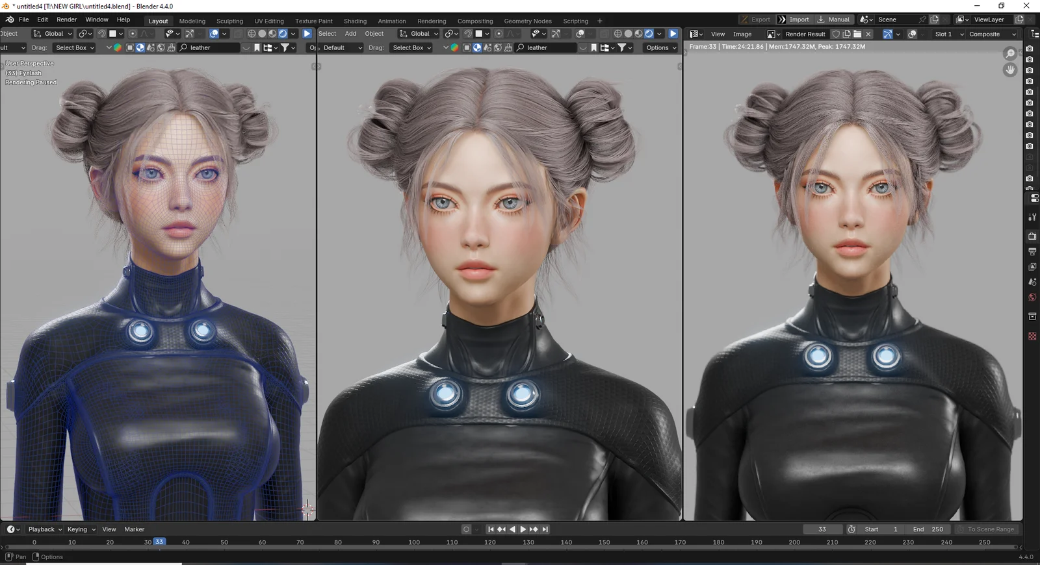Screen dimensions: 1040x565
Task: Switch to the Sculpting workspace tab
Action: 229,21
